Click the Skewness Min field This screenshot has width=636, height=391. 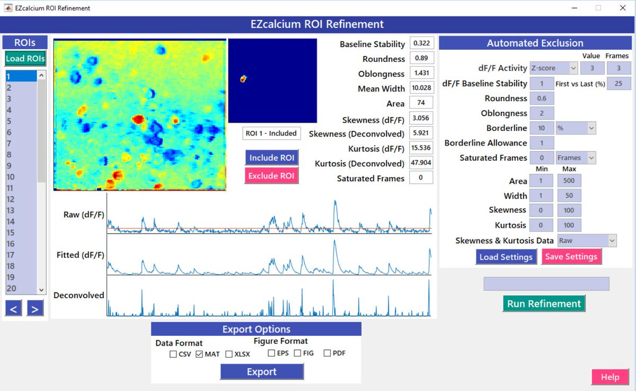point(541,210)
